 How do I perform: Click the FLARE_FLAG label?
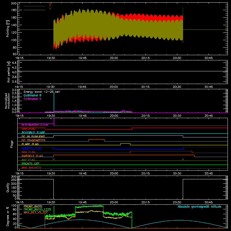(x=30, y=144)
